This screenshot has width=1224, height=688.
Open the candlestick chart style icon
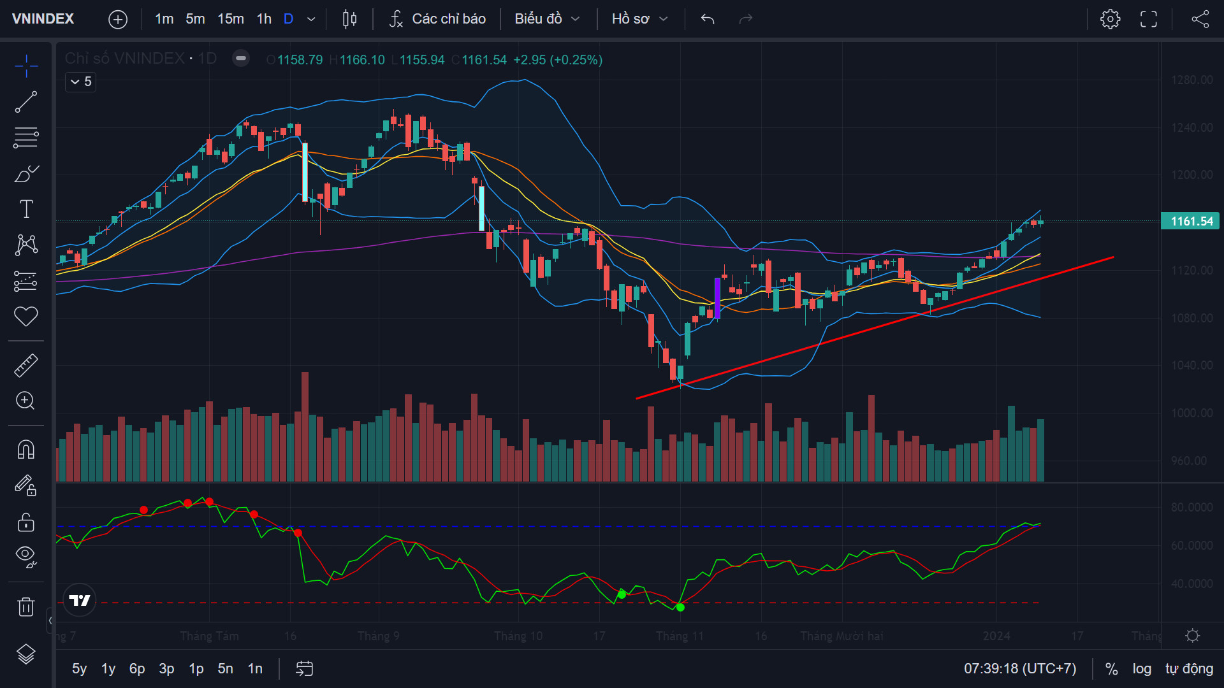coord(349,19)
